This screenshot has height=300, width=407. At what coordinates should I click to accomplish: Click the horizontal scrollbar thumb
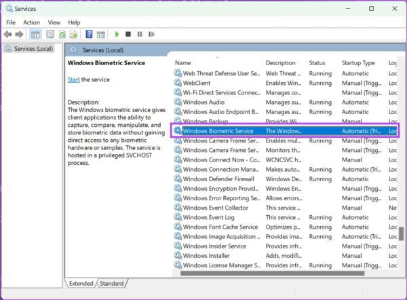273,274
